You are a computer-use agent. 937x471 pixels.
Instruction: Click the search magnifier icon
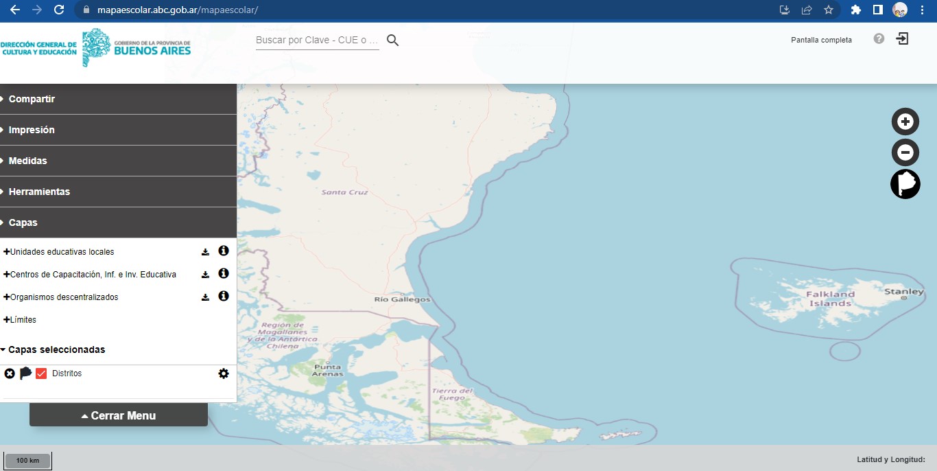(392, 41)
